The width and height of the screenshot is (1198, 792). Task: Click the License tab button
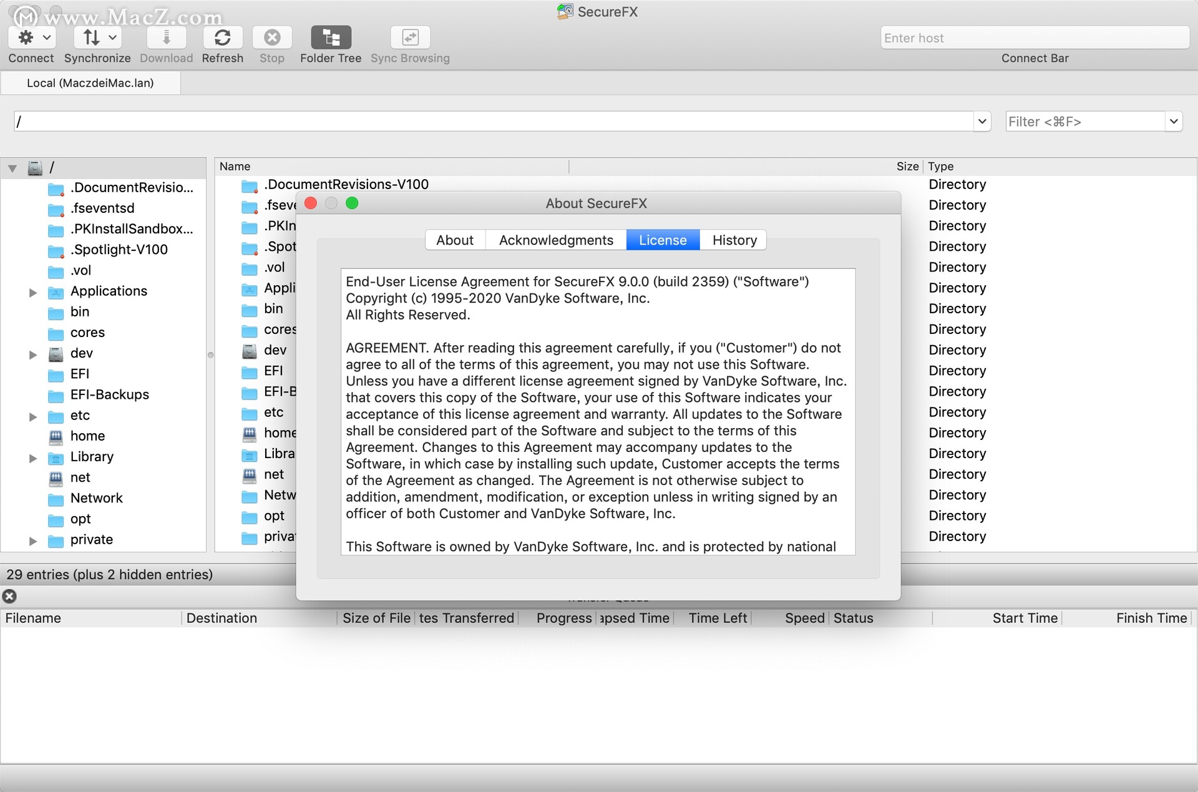pyautogui.click(x=662, y=240)
